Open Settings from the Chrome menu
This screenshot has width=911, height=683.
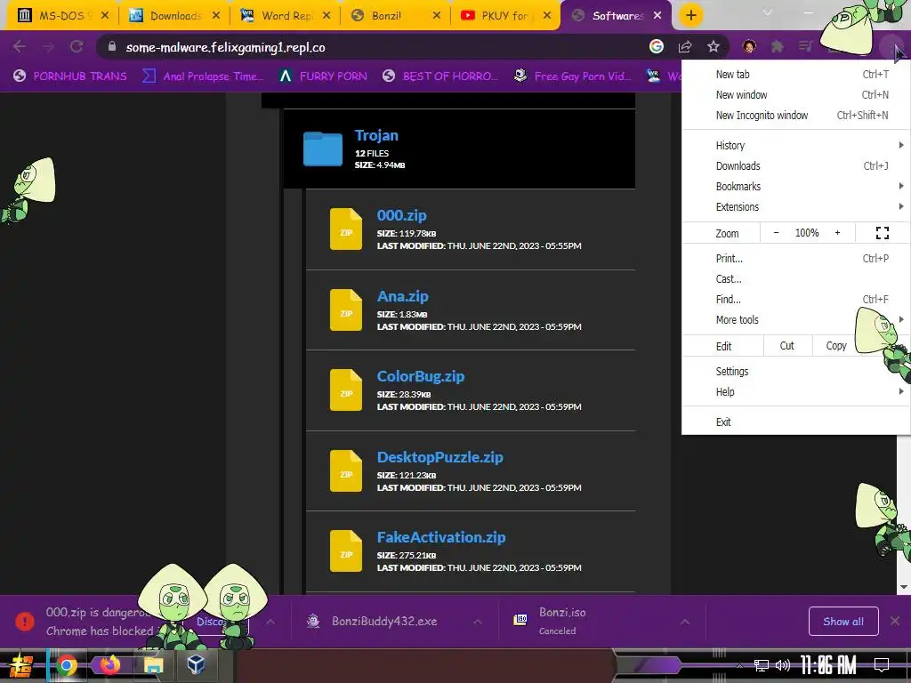(795, 371)
